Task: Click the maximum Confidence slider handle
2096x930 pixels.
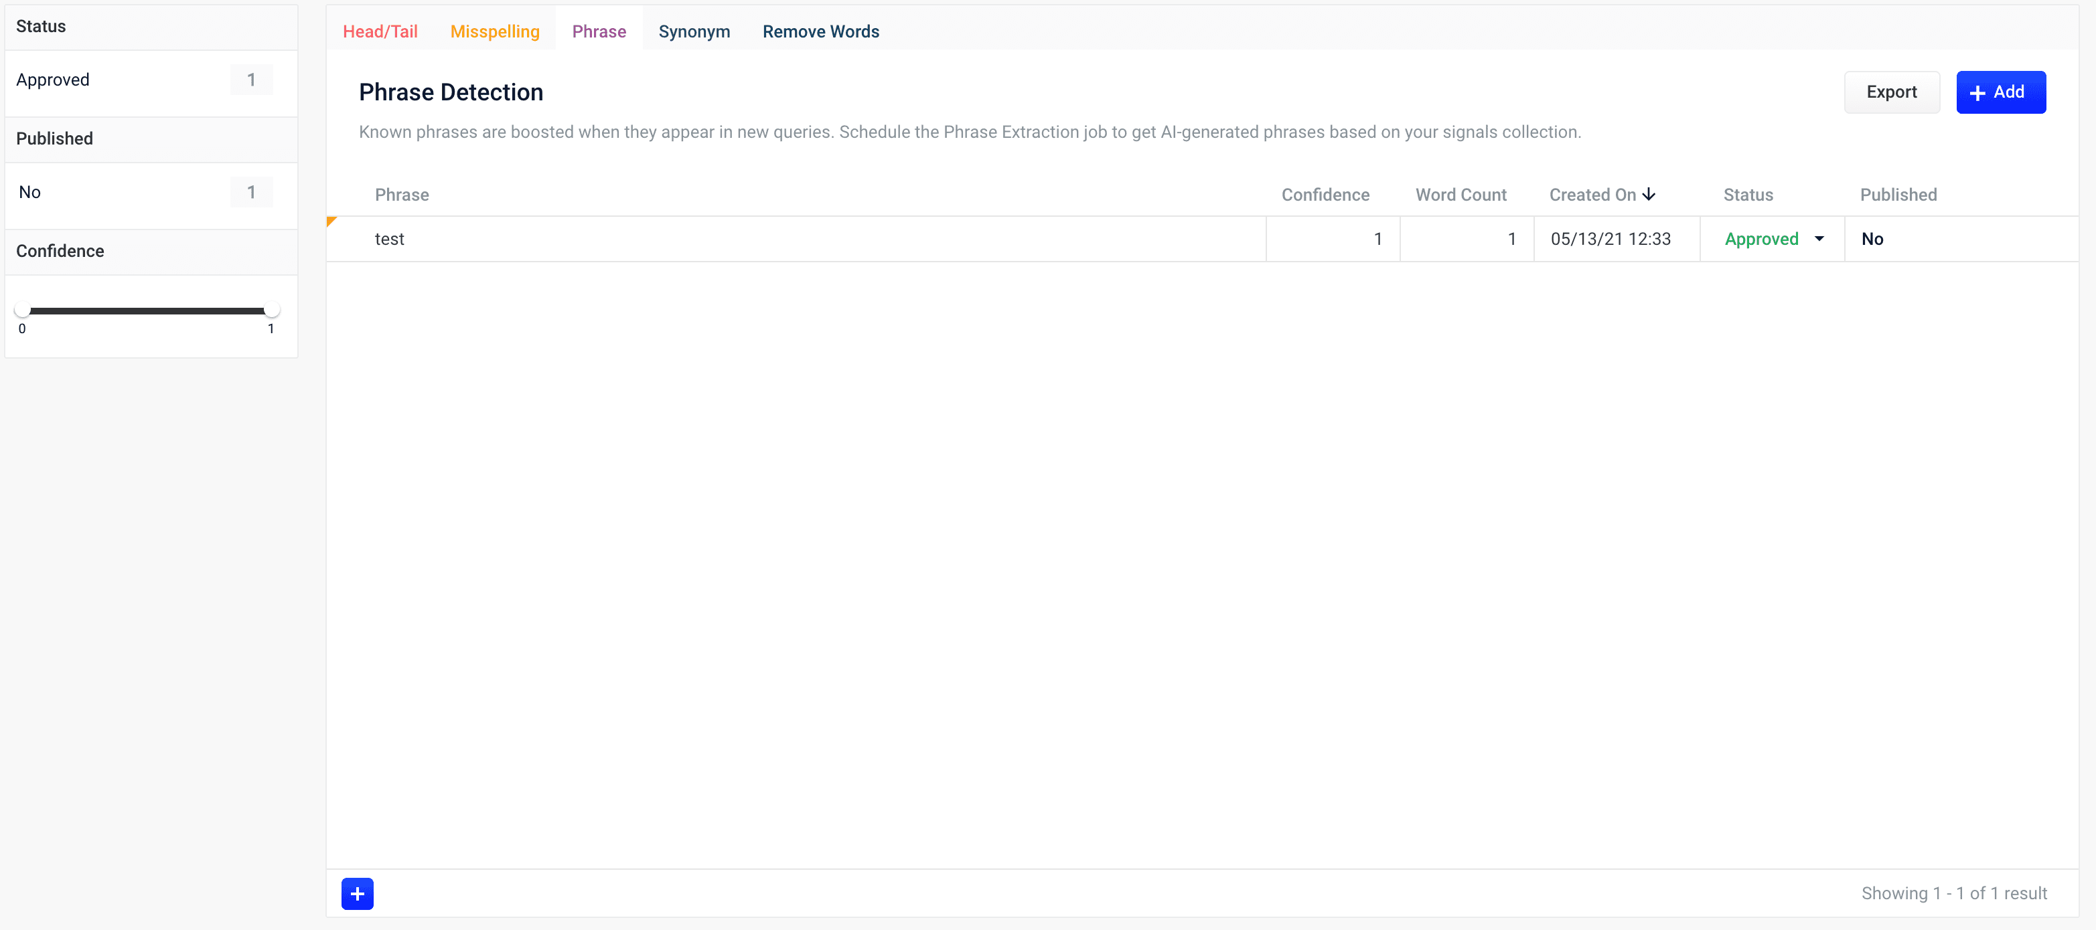Action: pyautogui.click(x=272, y=310)
